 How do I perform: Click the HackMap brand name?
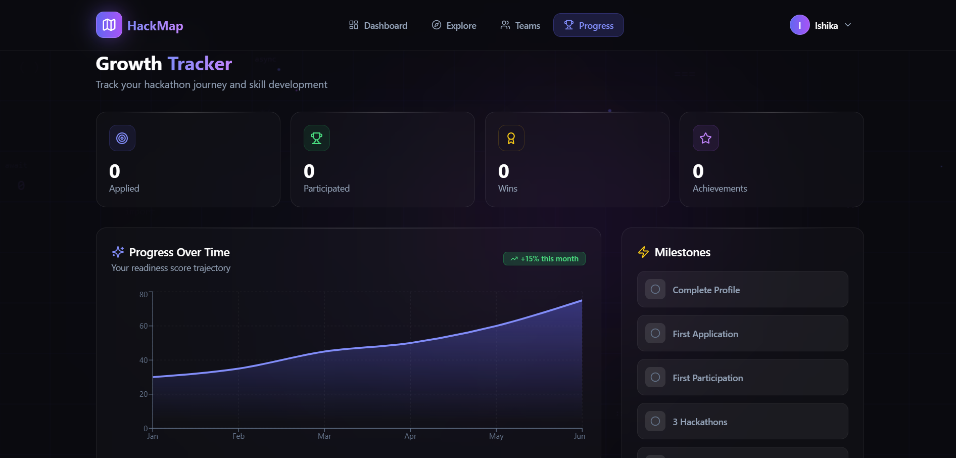(x=155, y=26)
